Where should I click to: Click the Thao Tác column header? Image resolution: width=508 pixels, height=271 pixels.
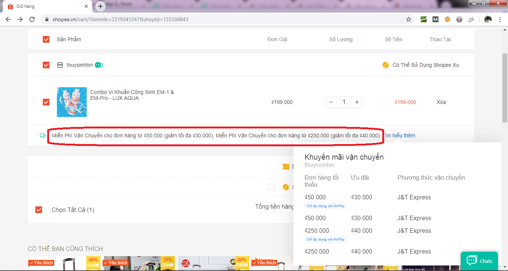point(441,39)
